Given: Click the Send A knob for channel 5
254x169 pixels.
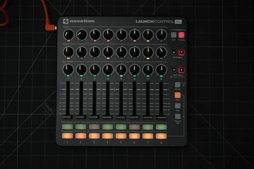Looking at the screenshot, I should (x=122, y=35).
